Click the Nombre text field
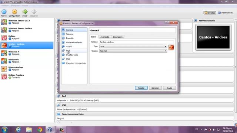 pyautogui.click(x=136, y=42)
